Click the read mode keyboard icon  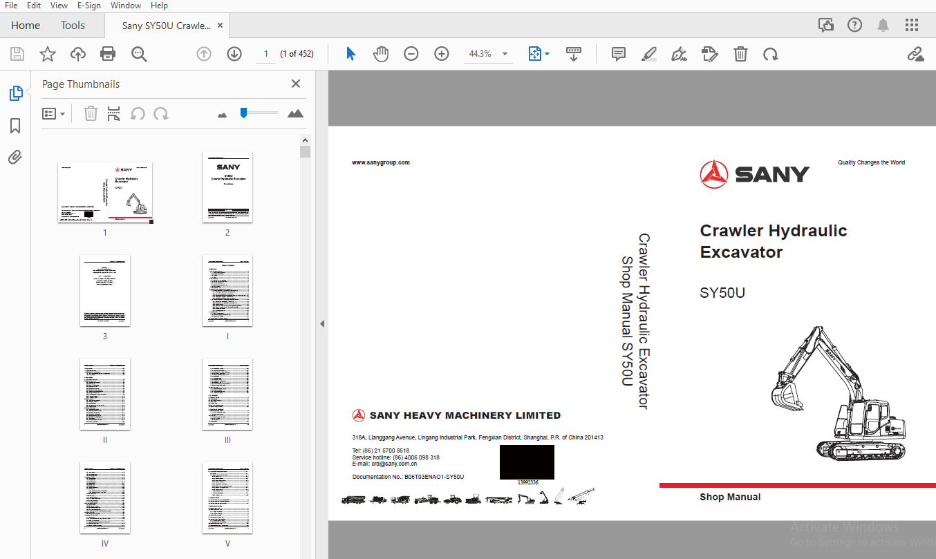click(x=574, y=54)
